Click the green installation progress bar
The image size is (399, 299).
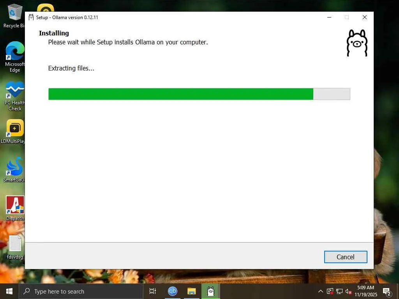pos(199,94)
